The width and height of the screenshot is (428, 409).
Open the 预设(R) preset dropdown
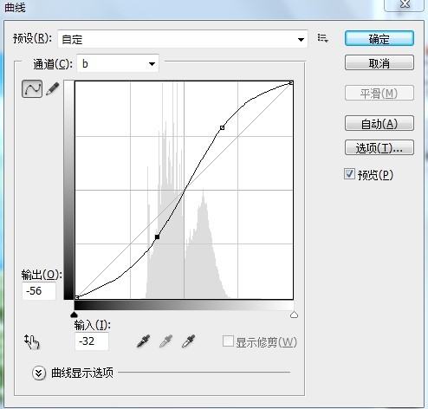(183, 39)
